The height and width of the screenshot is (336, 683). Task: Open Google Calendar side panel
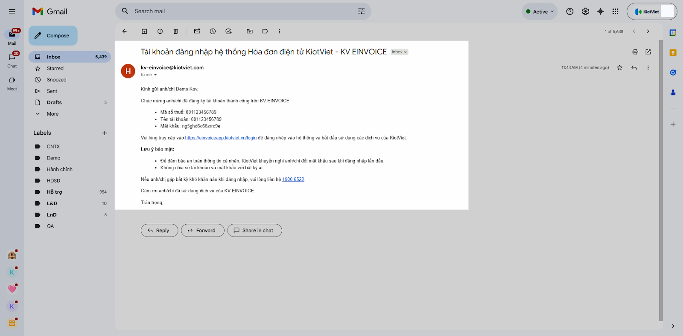click(673, 33)
